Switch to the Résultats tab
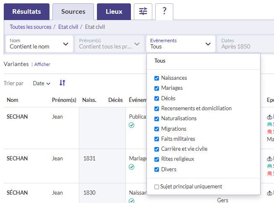This screenshot has width=274, height=203. point(26,12)
